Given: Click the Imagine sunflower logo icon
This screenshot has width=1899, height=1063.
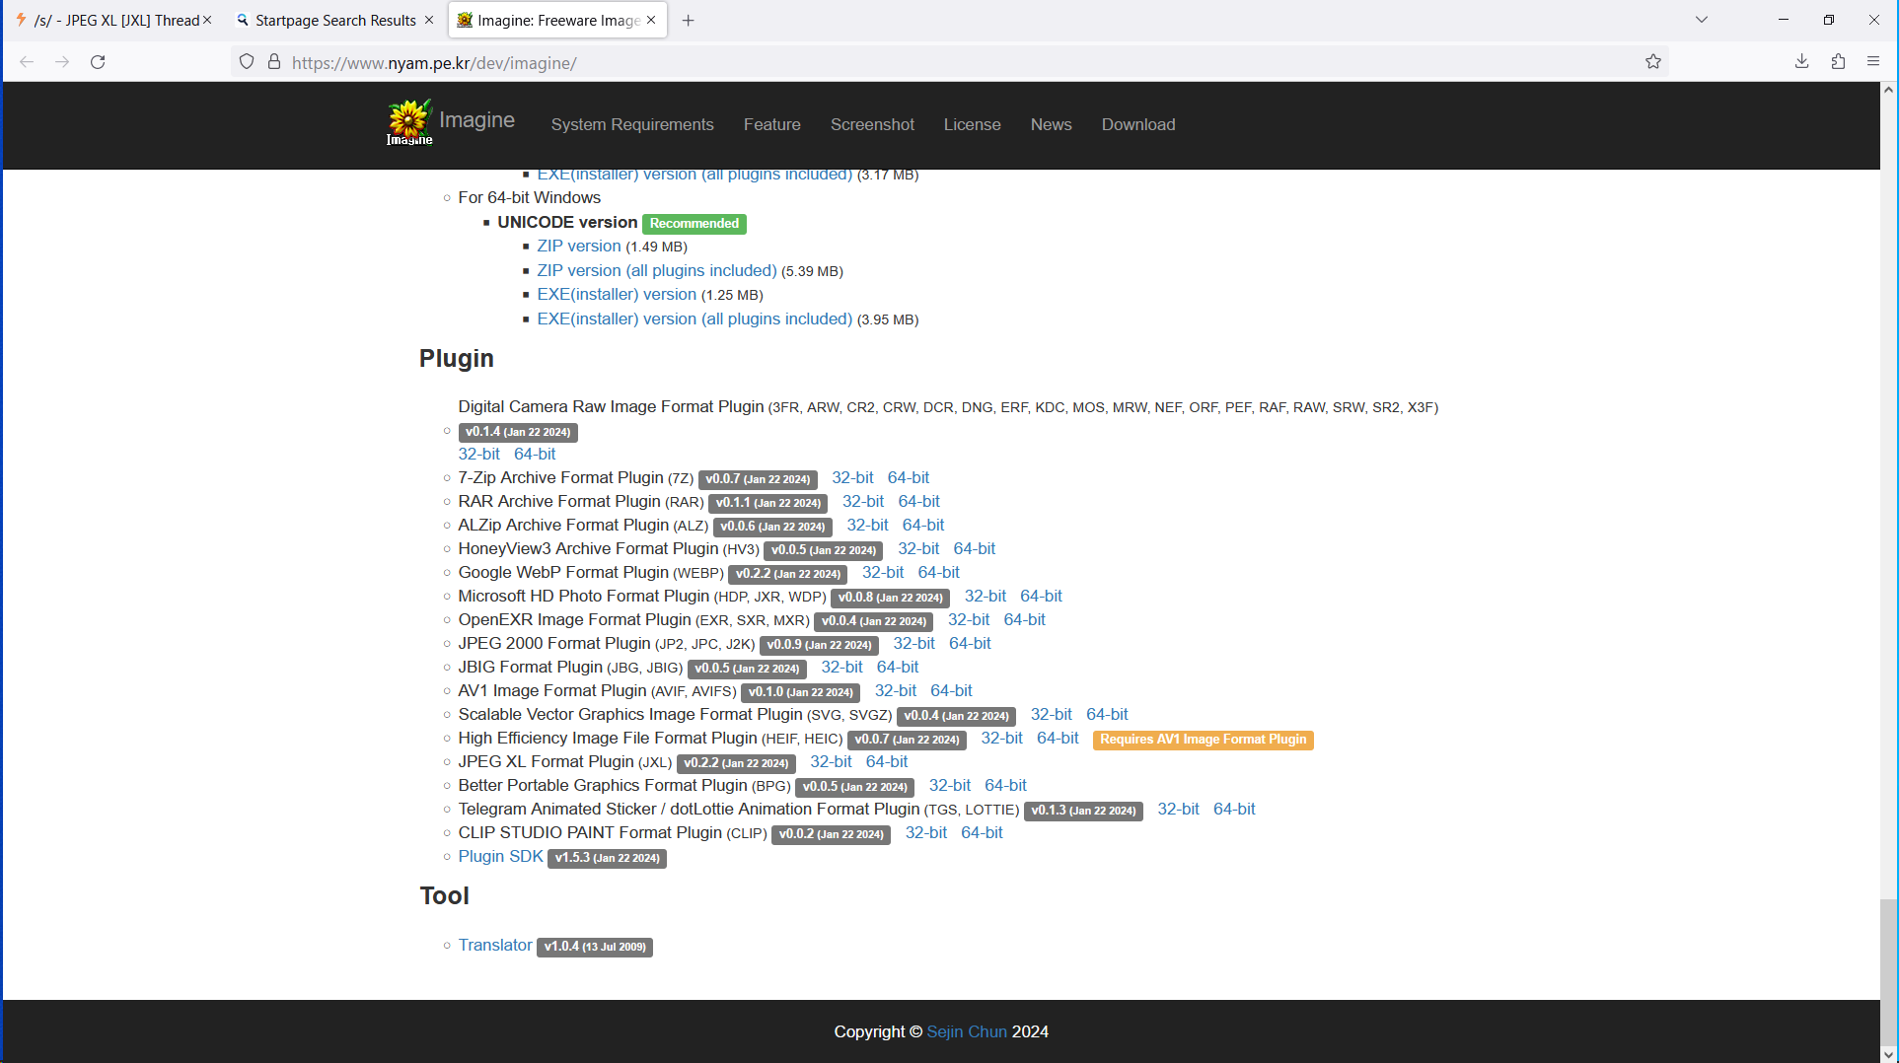Looking at the screenshot, I should (x=409, y=122).
